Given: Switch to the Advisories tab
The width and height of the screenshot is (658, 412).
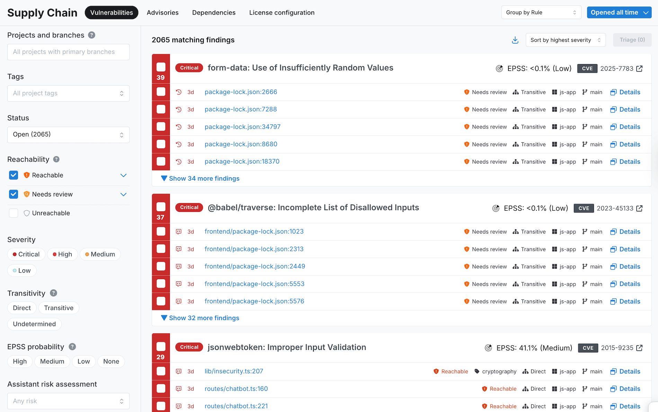Looking at the screenshot, I should point(162,12).
